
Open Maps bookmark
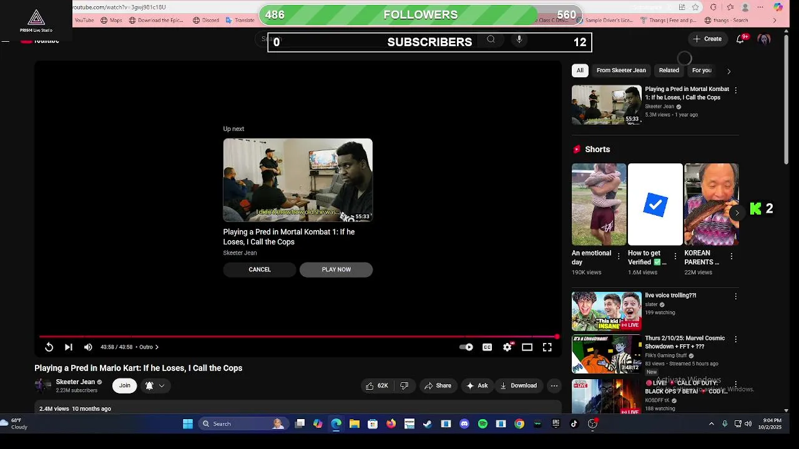click(x=111, y=20)
